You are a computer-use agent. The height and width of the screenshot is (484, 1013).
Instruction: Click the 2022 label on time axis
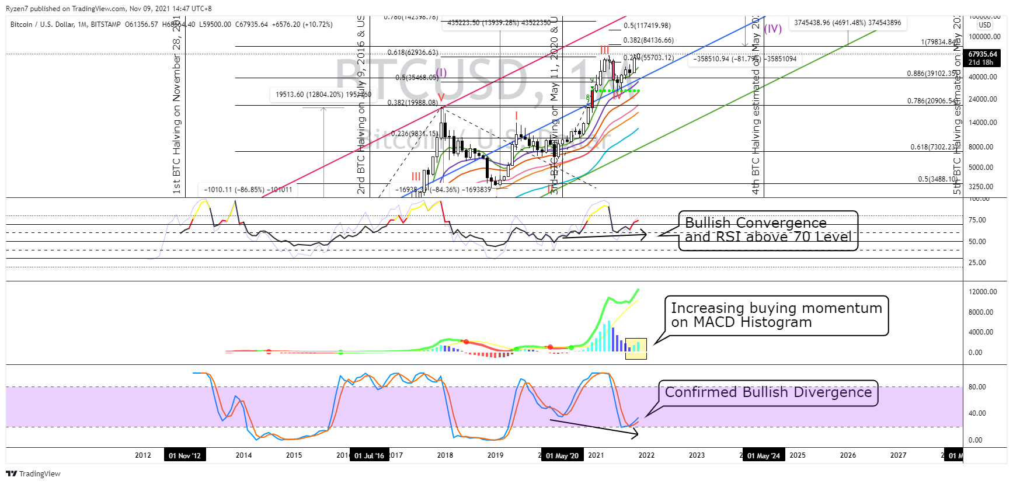point(646,455)
